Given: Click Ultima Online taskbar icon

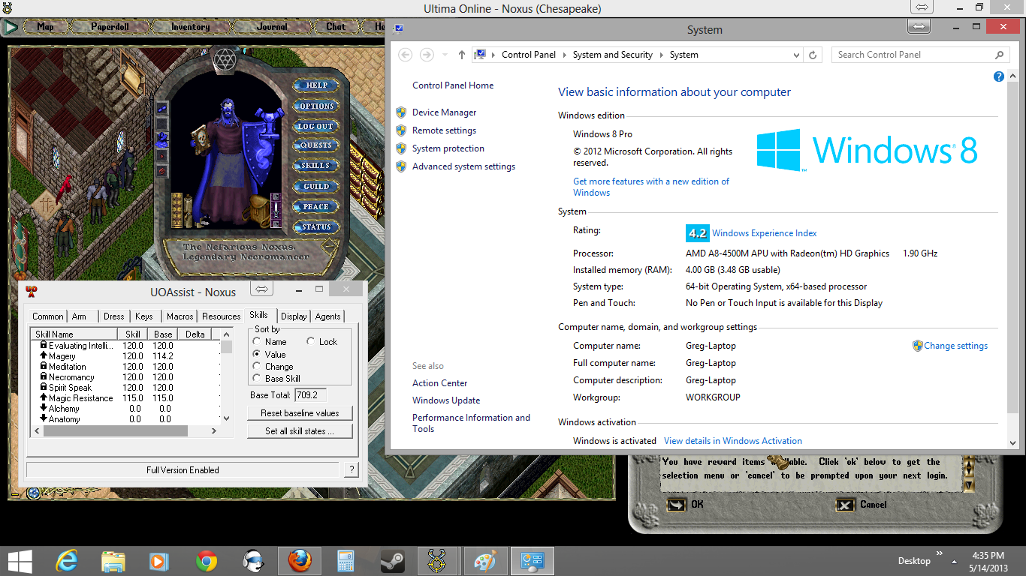Looking at the screenshot, I should (439, 561).
